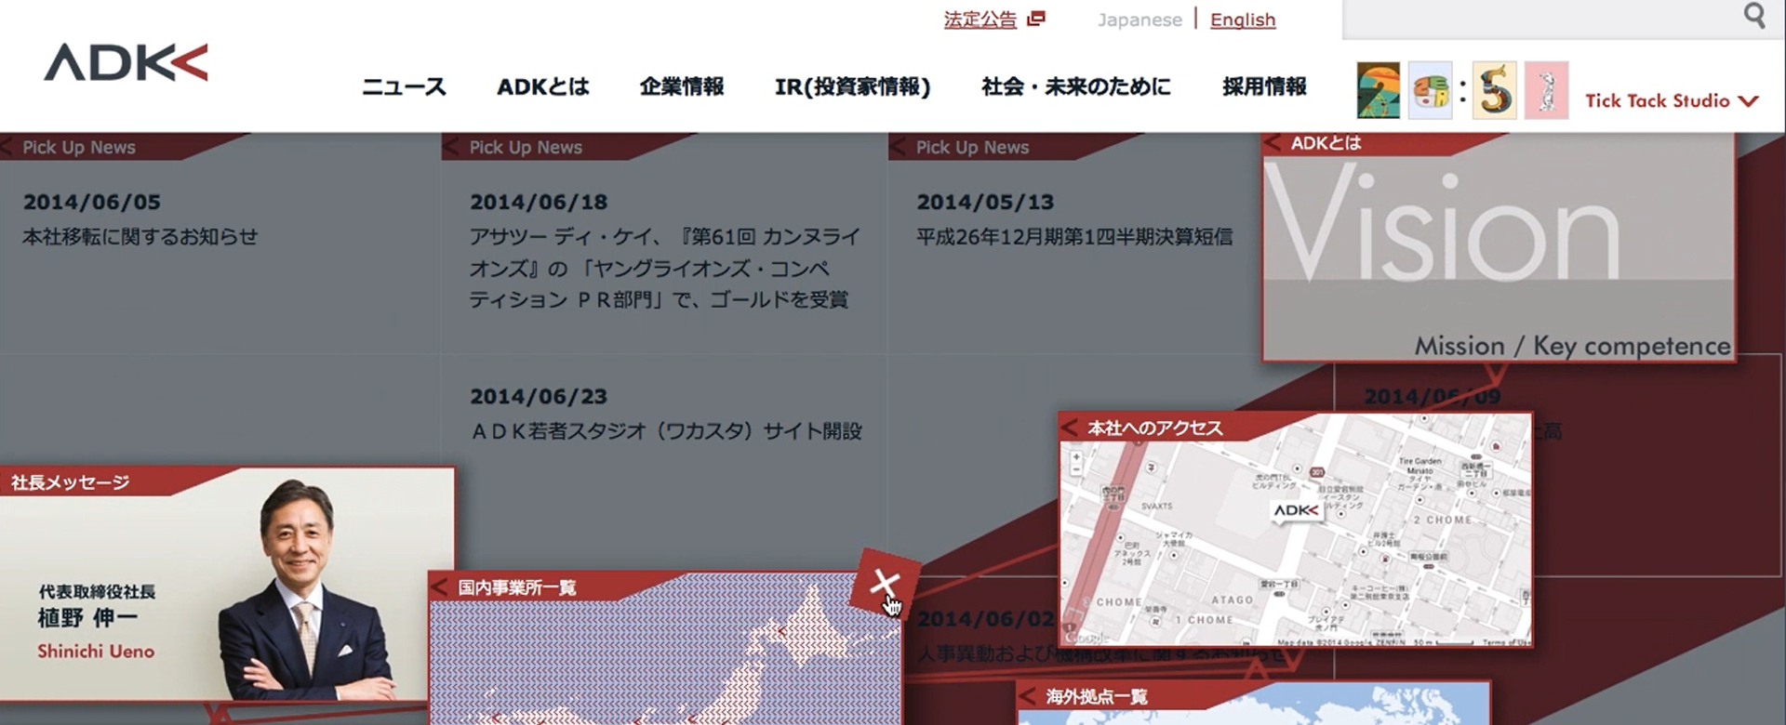Image resolution: width=1786 pixels, height=725 pixels.
Task: Click the search magnifier icon
Action: coord(1754,16)
